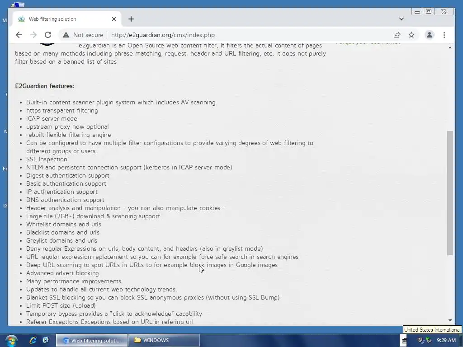Click 'IP authentication support' item
Viewport: 463px width, 347px height.
61,192
